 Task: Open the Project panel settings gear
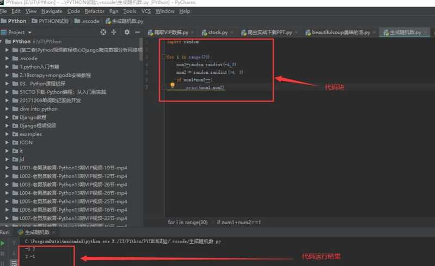click(x=127, y=32)
